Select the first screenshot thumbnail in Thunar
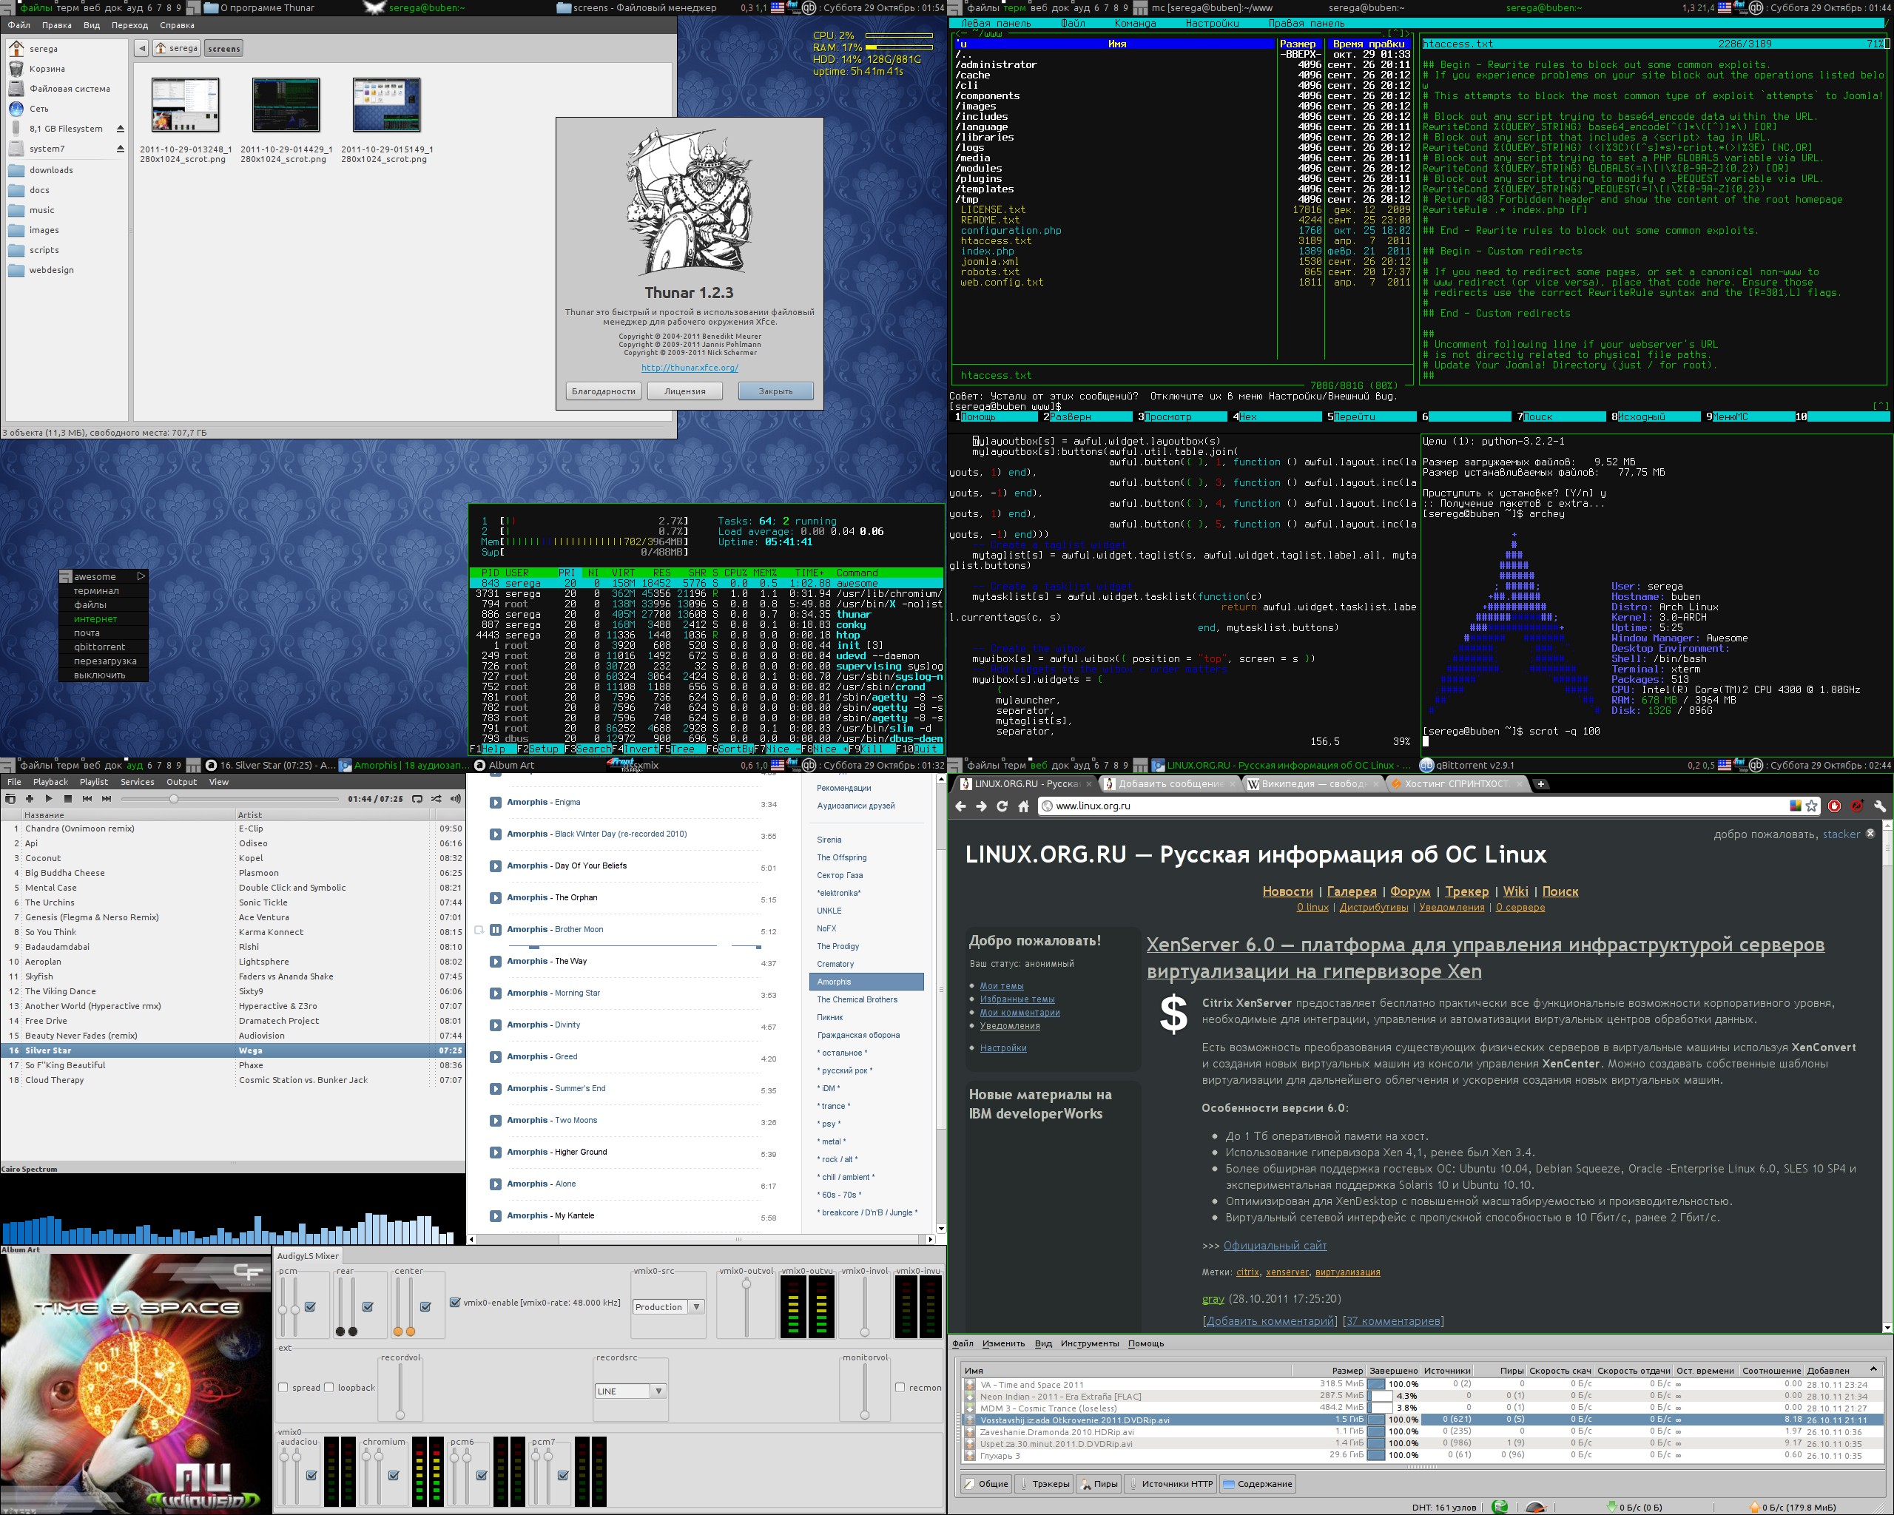 tap(186, 105)
